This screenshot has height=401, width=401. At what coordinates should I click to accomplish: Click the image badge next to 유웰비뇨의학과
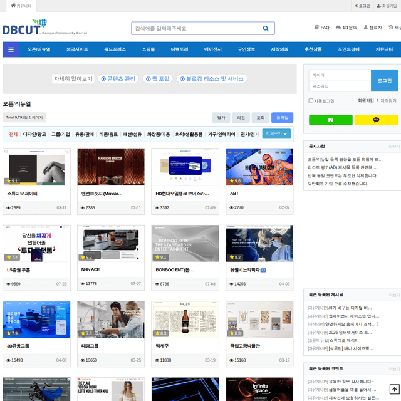[x=263, y=270]
